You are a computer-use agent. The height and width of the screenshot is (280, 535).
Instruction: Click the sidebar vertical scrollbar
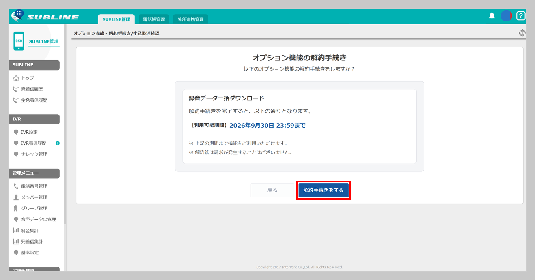click(65, 124)
